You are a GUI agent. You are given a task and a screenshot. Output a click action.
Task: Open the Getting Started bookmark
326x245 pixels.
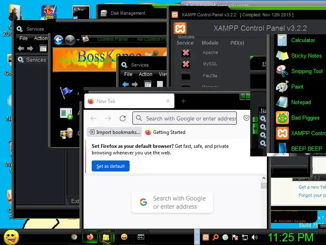[x=165, y=132]
